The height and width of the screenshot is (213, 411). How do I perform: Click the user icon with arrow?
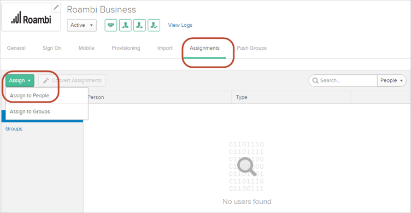click(139, 25)
